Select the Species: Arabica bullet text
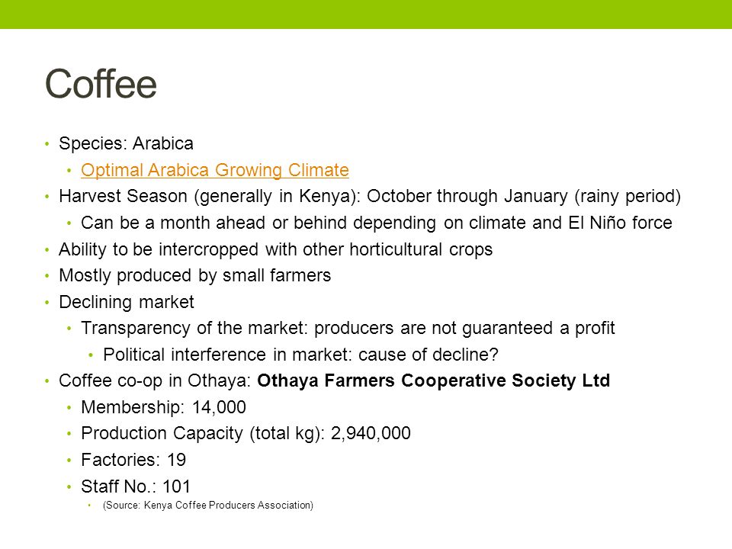 coord(126,143)
